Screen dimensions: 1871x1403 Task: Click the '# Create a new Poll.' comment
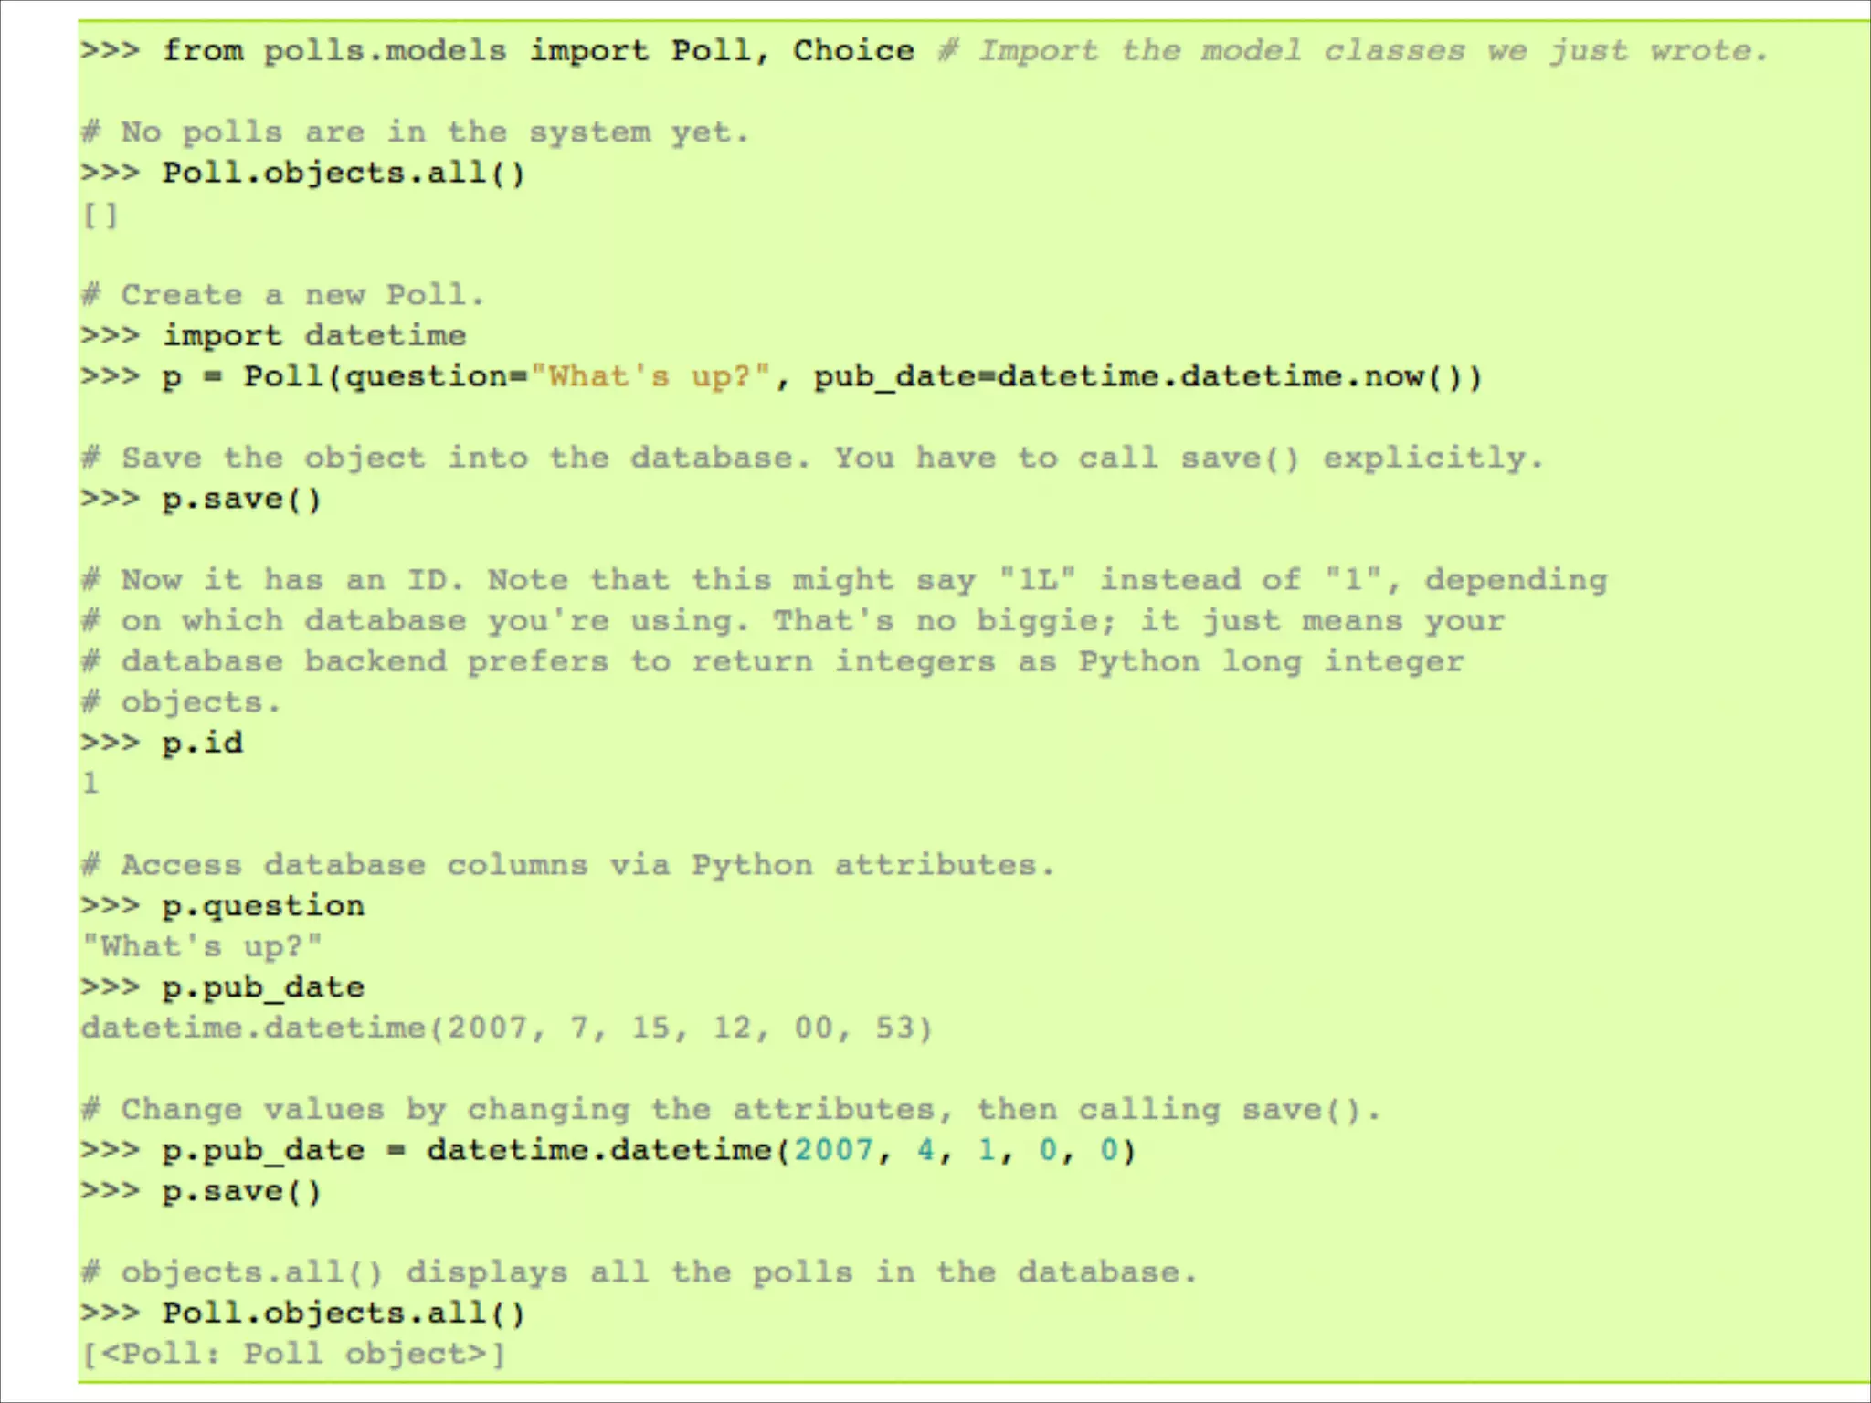tap(283, 295)
